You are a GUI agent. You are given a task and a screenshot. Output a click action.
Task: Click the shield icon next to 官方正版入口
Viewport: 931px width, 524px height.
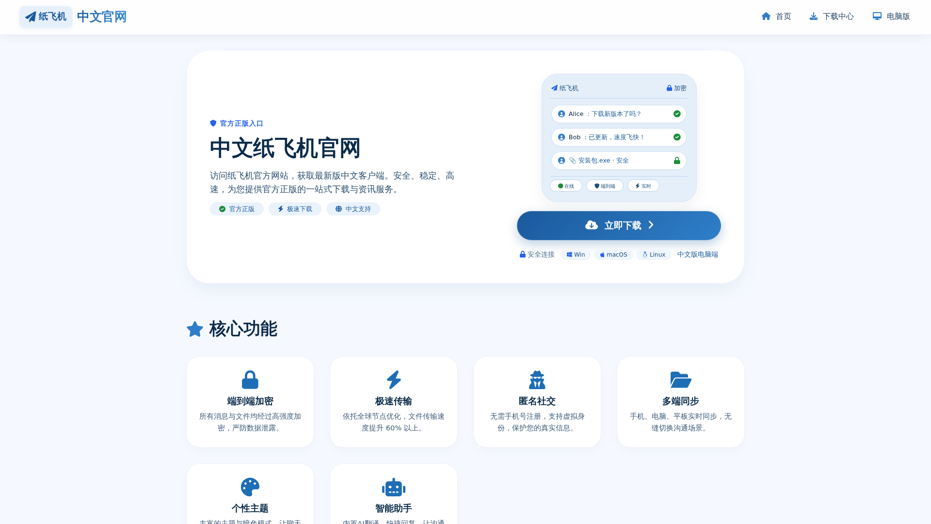coord(213,123)
